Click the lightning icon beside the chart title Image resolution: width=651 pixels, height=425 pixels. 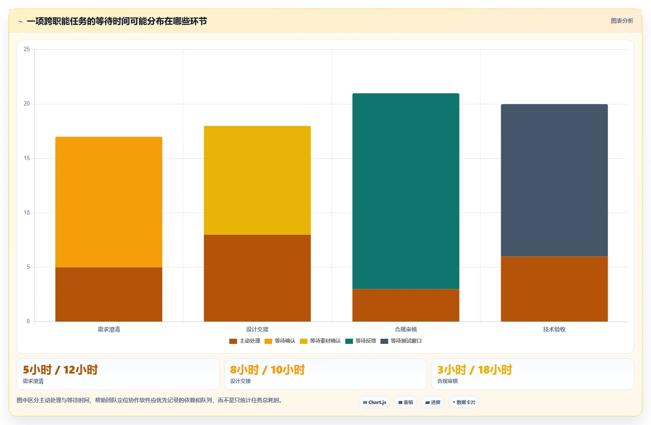point(20,21)
